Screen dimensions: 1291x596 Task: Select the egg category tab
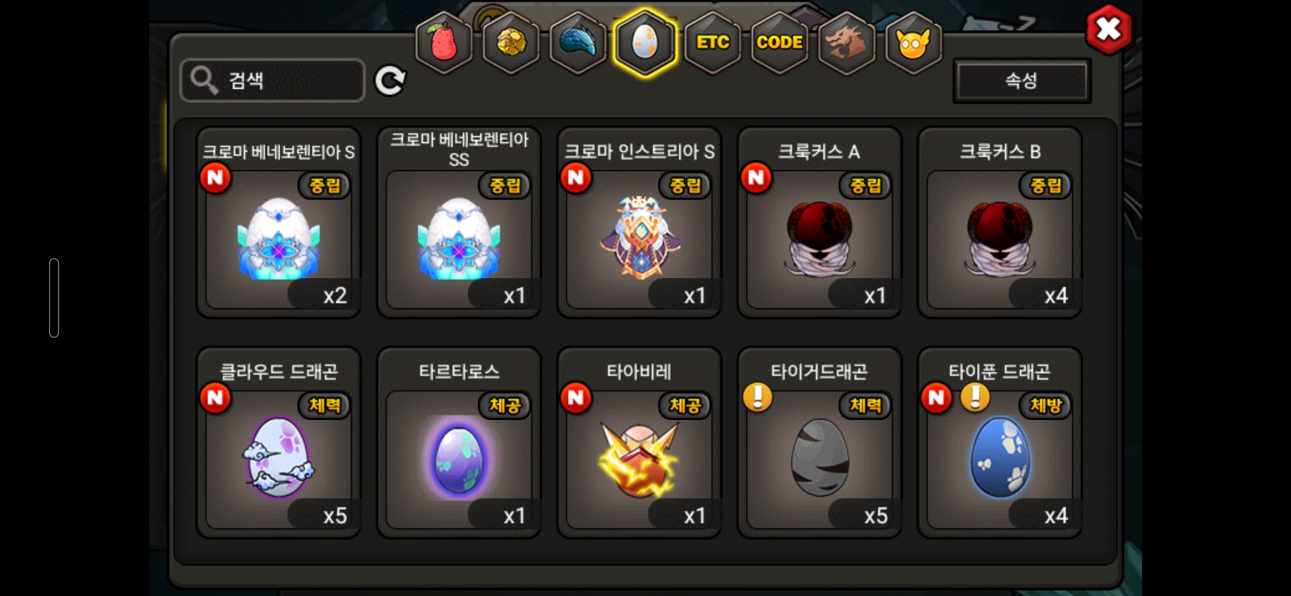point(645,42)
